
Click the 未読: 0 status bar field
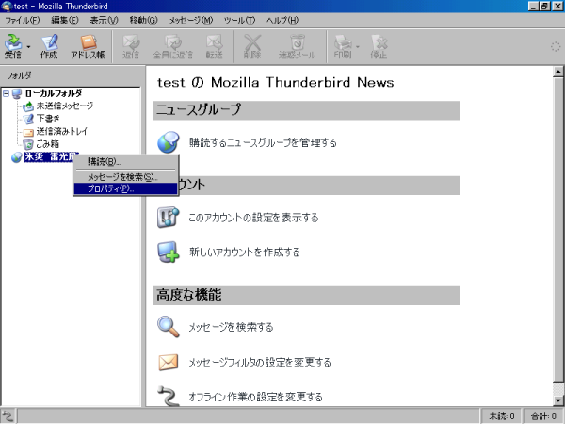coord(502,416)
